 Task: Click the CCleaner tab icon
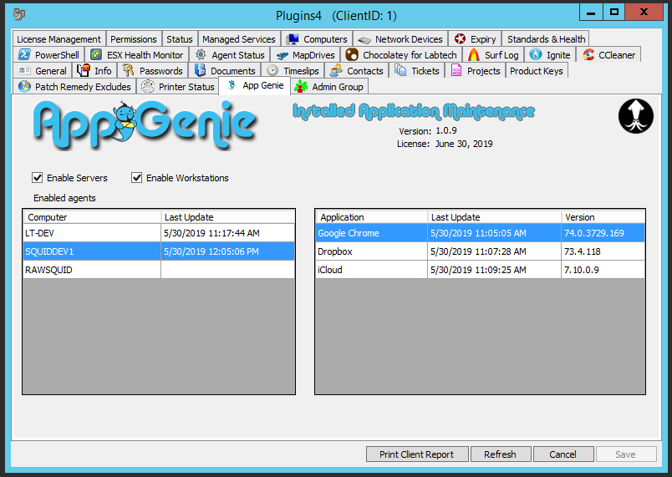tap(588, 54)
